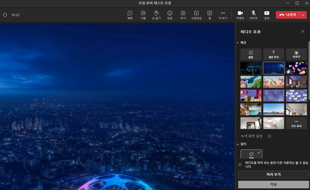Screen dimensions: 310x190
Task: Leave the meeting with 나가기
Action: pyautogui.click(x=288, y=15)
